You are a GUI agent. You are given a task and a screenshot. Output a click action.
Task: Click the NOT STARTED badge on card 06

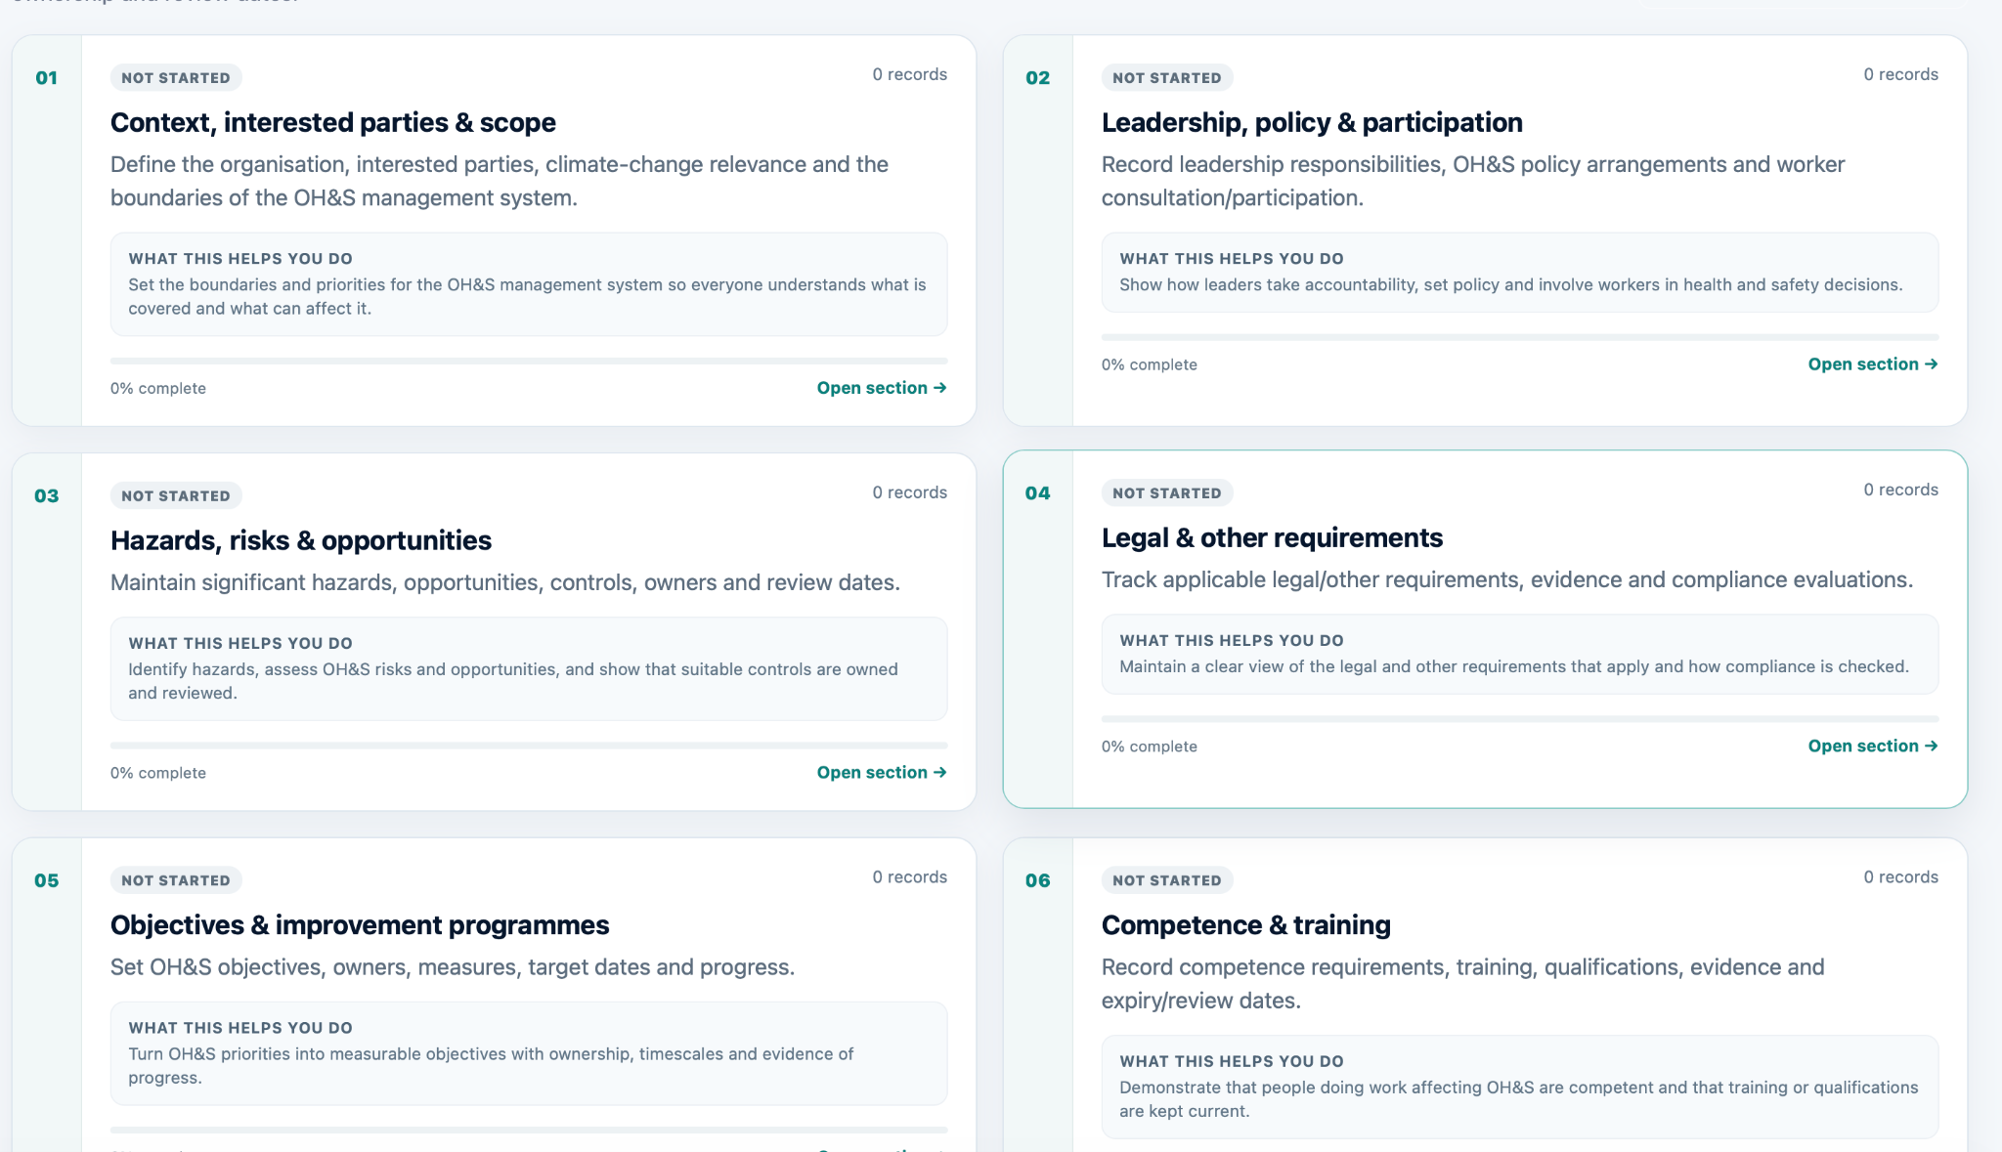(1167, 880)
